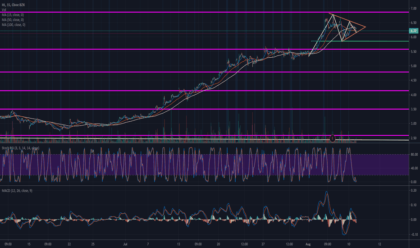Image resolution: width=420 pixels, height=248 pixels.
Task: Select the MA (50, close, 0) legend
Action: pyautogui.click(x=13, y=20)
